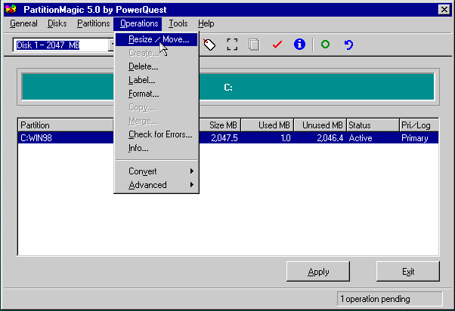The width and height of the screenshot is (455, 311).
Task: Click the Unused MB column header
Action: point(320,125)
